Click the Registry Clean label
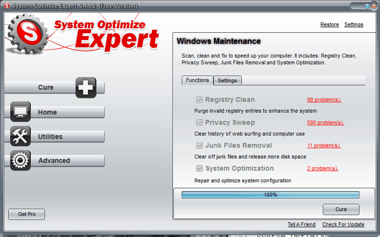The width and height of the screenshot is (380, 237). click(x=230, y=99)
